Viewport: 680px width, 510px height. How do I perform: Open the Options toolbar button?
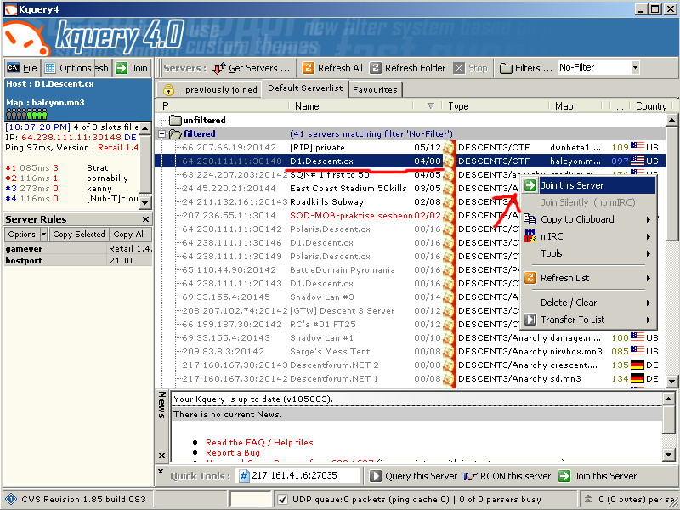pos(69,68)
